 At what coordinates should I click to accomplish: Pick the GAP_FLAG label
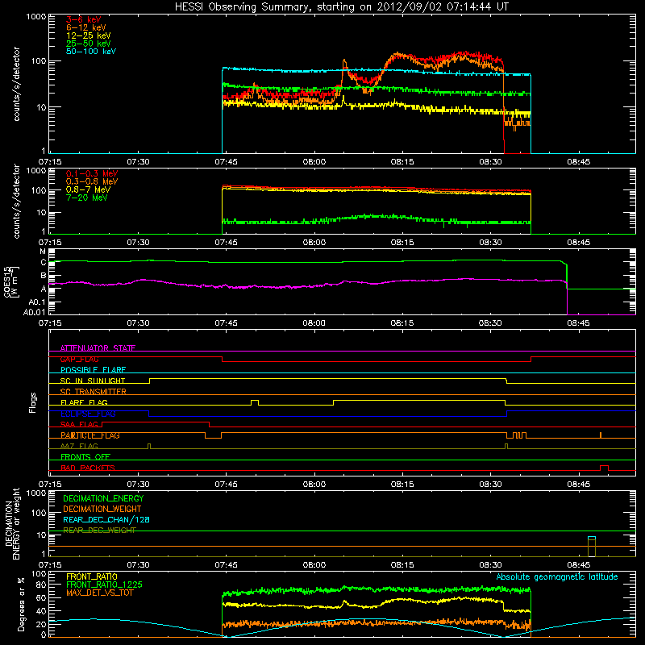[x=79, y=359]
